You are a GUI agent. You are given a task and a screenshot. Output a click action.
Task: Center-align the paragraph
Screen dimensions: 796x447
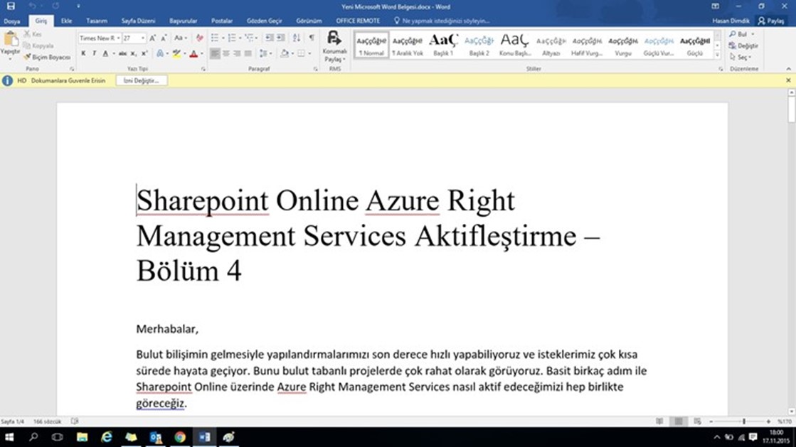(226, 53)
